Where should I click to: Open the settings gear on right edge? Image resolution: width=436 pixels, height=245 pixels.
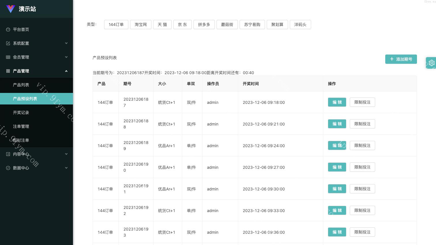click(x=431, y=63)
